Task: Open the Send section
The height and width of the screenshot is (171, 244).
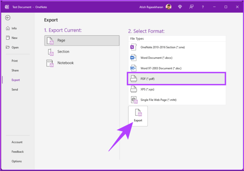Action: tap(15, 90)
